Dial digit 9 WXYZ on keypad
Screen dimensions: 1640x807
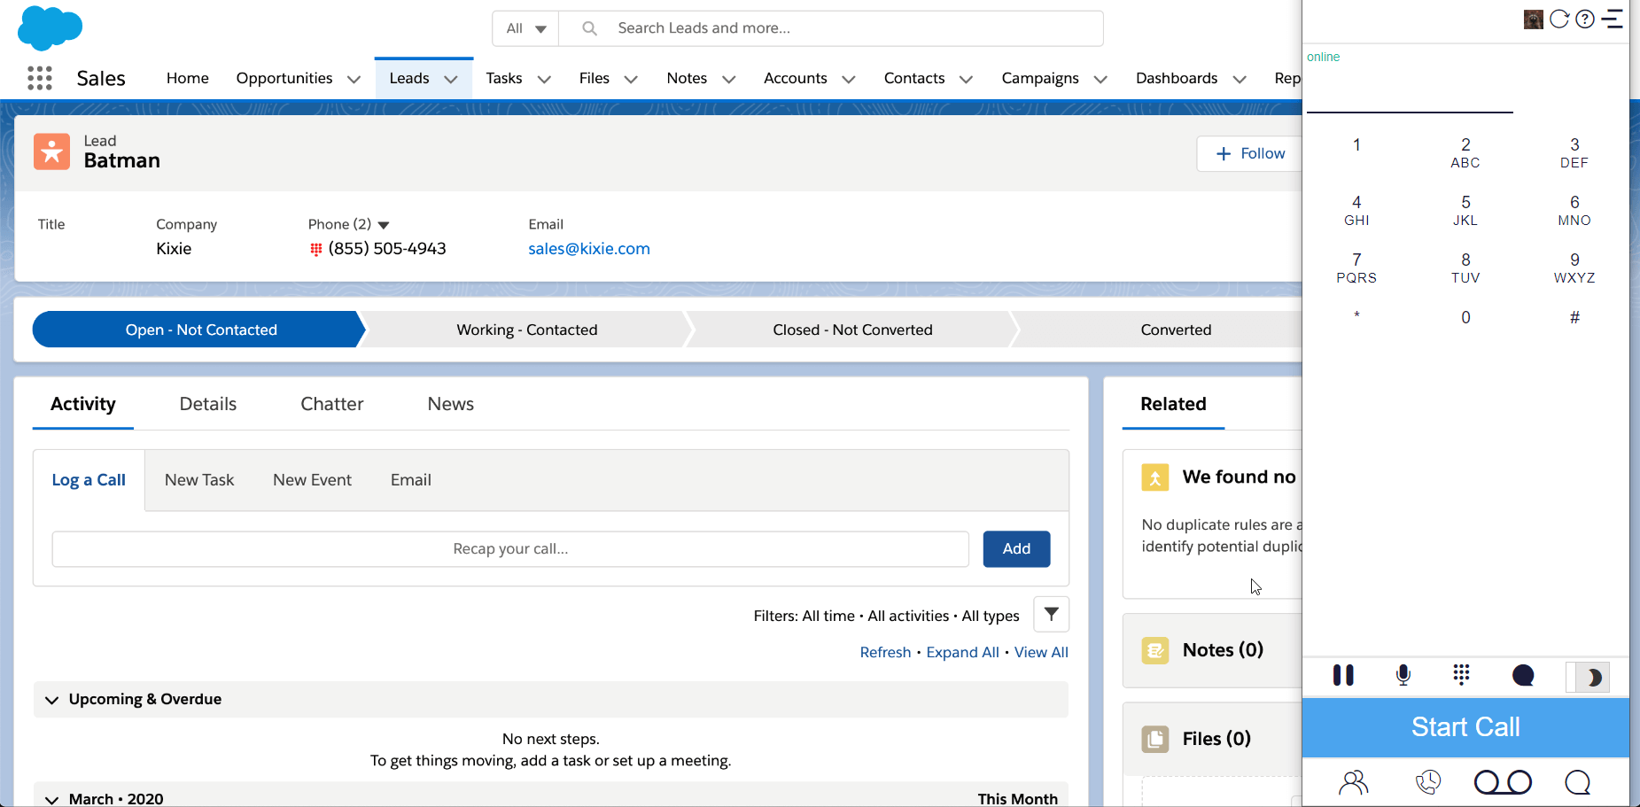[x=1574, y=268]
